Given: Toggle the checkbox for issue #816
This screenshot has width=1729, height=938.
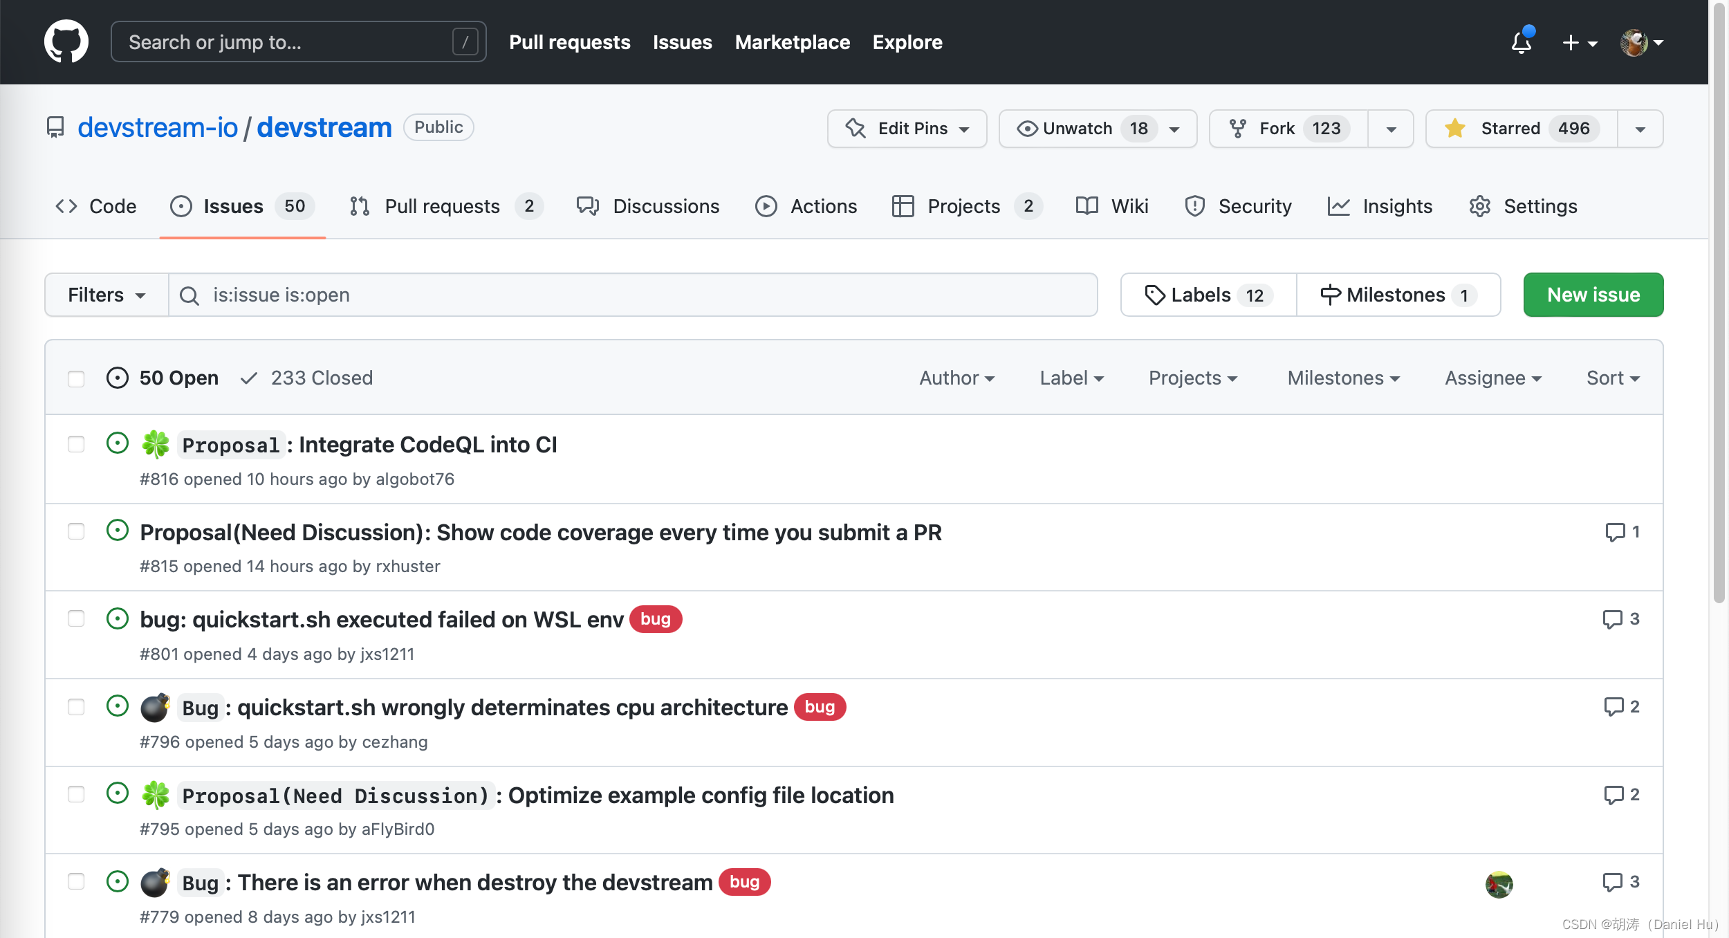Looking at the screenshot, I should pyautogui.click(x=76, y=443).
